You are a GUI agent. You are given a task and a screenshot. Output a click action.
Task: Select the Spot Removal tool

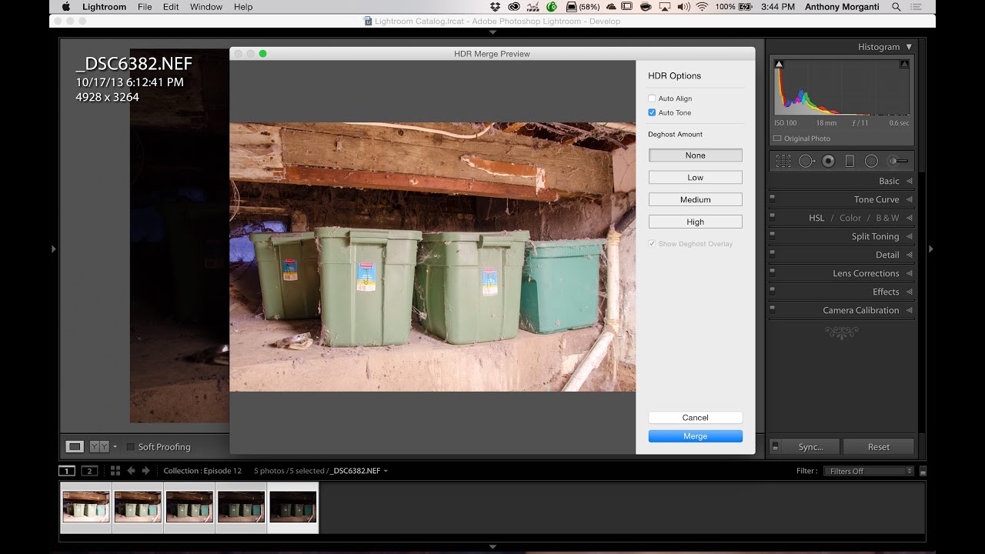coord(806,161)
